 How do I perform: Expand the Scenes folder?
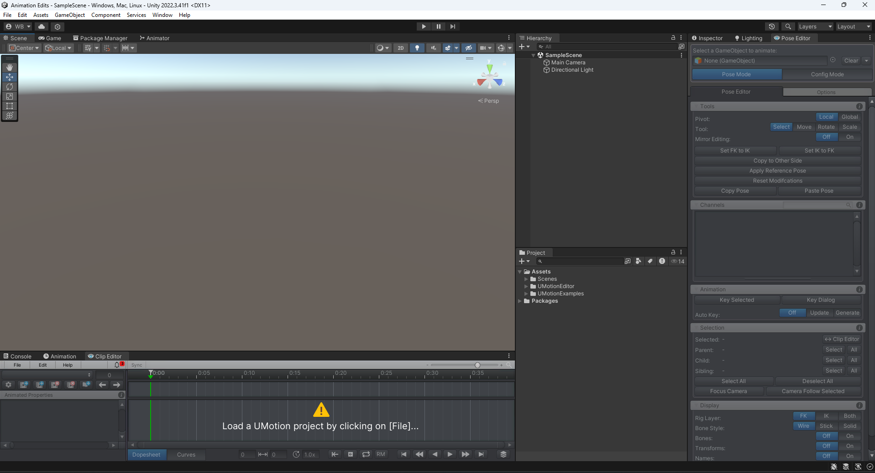[x=526, y=279]
